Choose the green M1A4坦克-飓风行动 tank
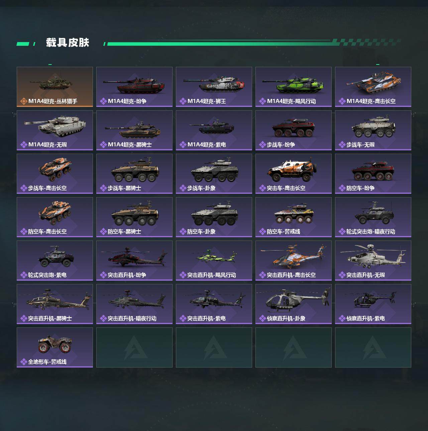Screen dimensions: 428x431 (294, 87)
